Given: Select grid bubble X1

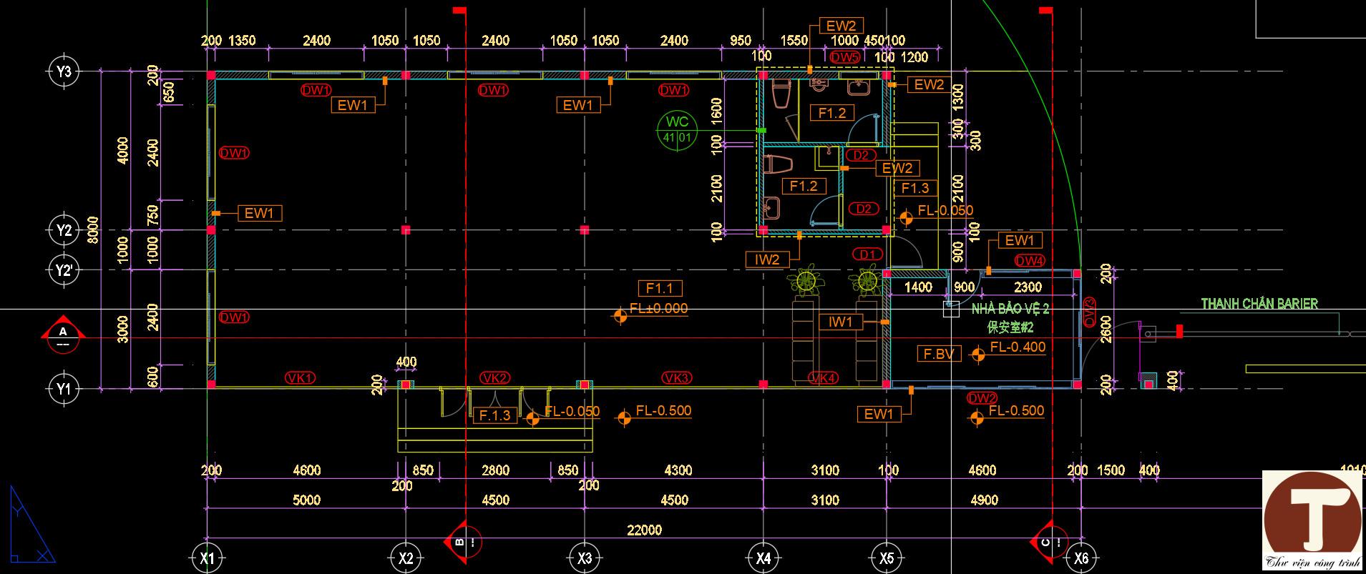Looking at the screenshot, I should coord(208,558).
